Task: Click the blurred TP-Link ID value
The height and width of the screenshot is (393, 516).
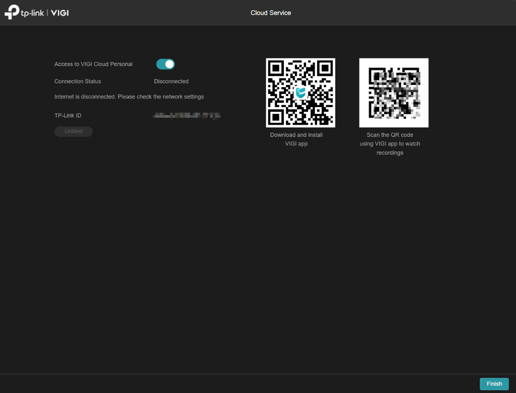Action: click(x=186, y=115)
